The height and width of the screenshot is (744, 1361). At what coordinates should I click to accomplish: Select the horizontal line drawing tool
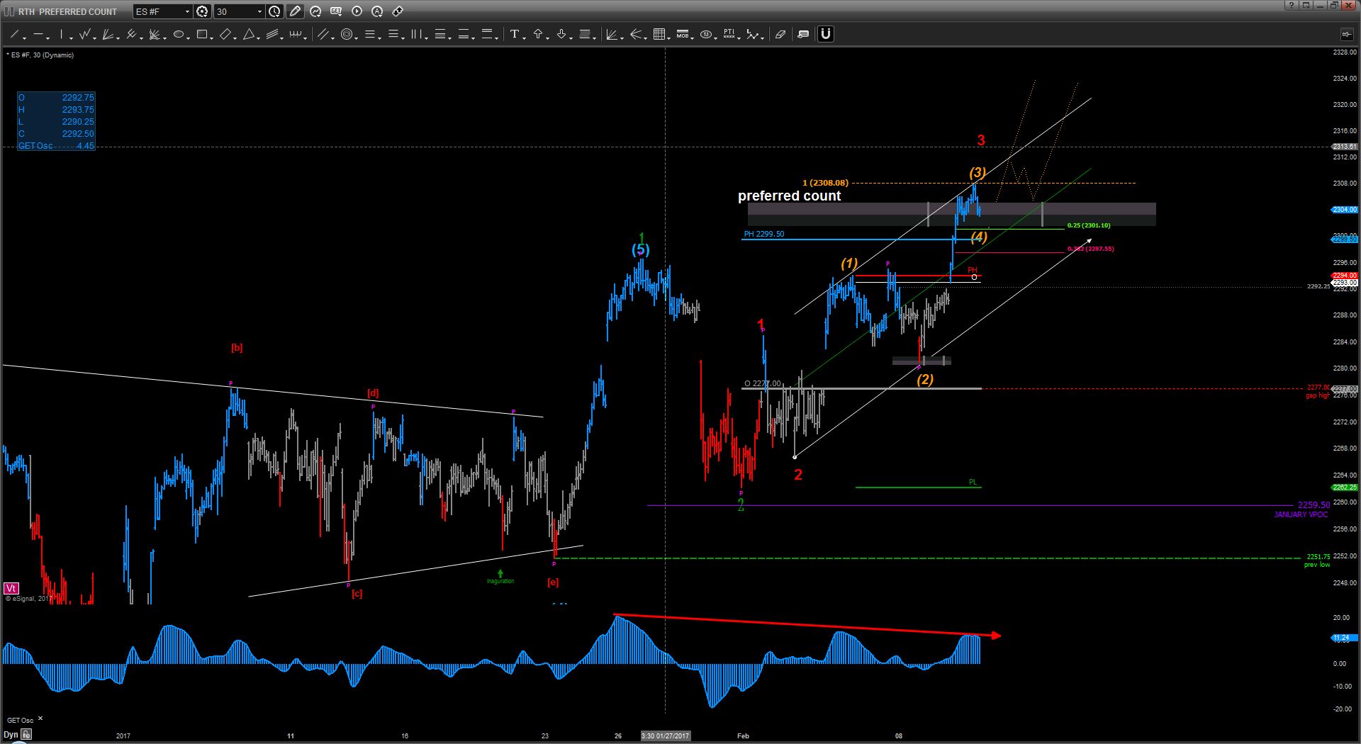38,34
